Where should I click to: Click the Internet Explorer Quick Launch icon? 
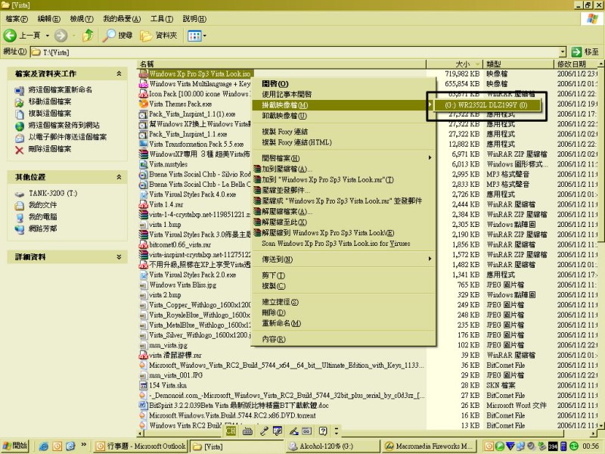[x=44, y=446]
